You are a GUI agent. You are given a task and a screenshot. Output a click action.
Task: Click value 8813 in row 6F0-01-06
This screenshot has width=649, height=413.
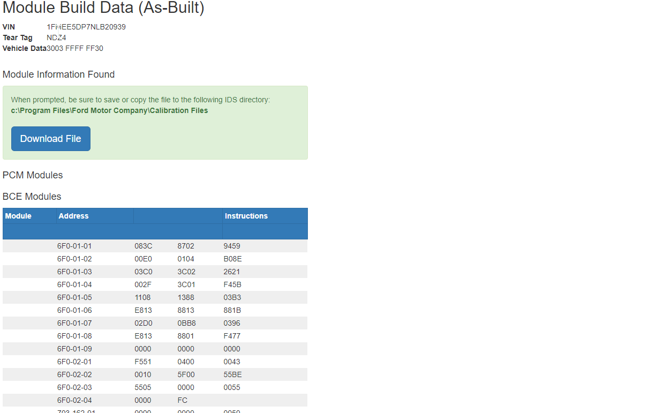point(186,310)
